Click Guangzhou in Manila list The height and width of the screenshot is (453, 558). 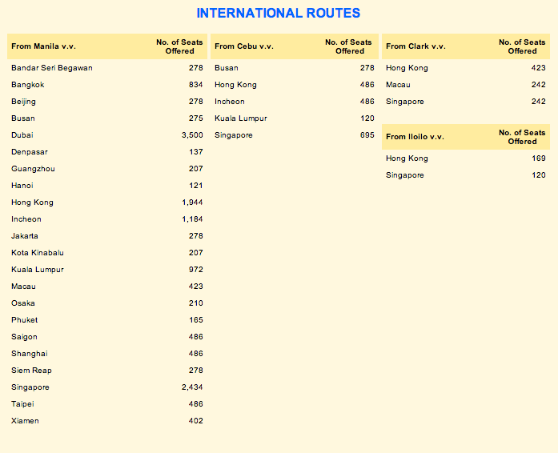33,169
